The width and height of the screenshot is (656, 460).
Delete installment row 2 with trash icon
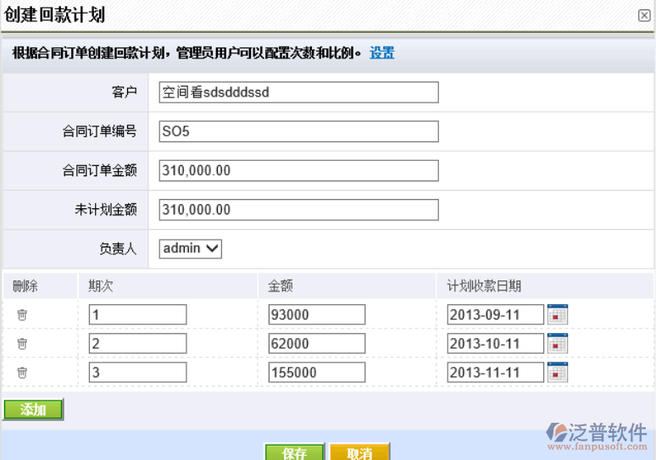(22, 344)
